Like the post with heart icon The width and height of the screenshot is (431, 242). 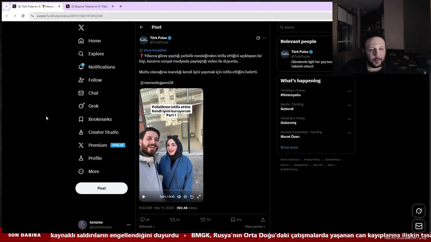(x=206, y=219)
